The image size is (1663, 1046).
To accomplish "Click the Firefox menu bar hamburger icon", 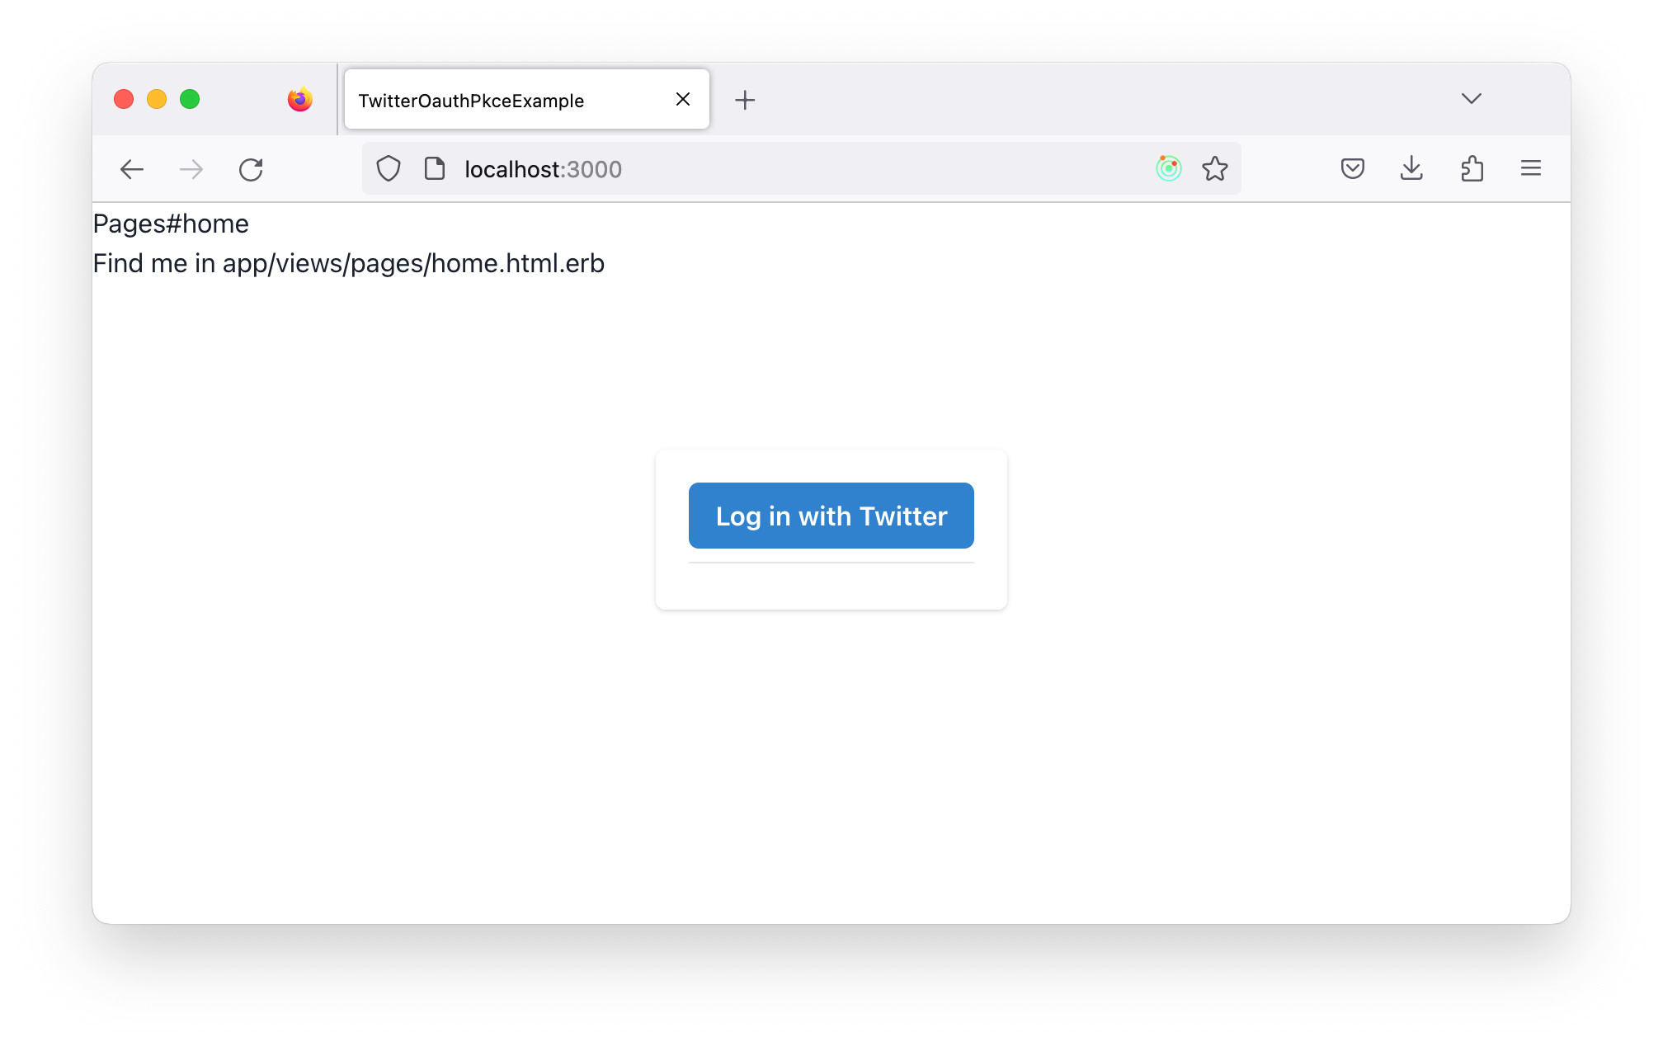I will point(1530,169).
